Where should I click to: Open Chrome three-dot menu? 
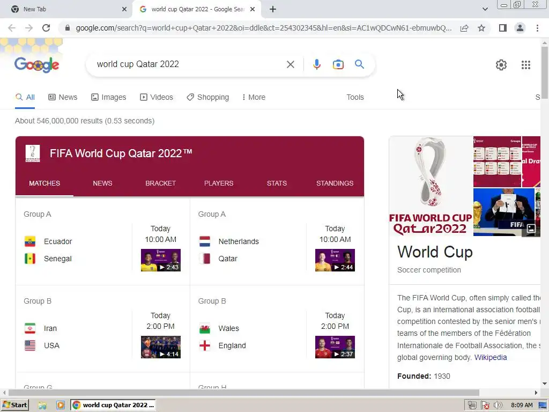pyautogui.click(x=537, y=28)
